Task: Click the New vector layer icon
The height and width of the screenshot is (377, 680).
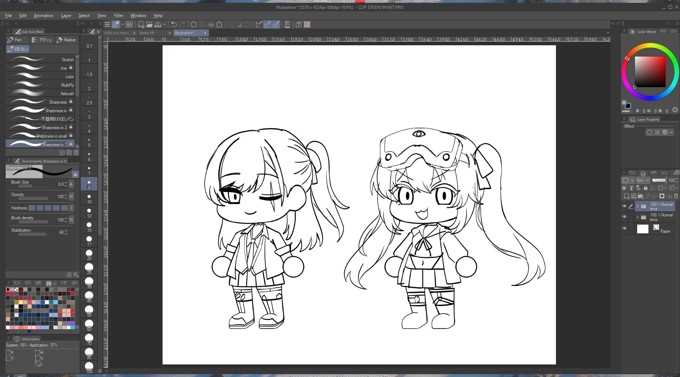Action: [633, 196]
